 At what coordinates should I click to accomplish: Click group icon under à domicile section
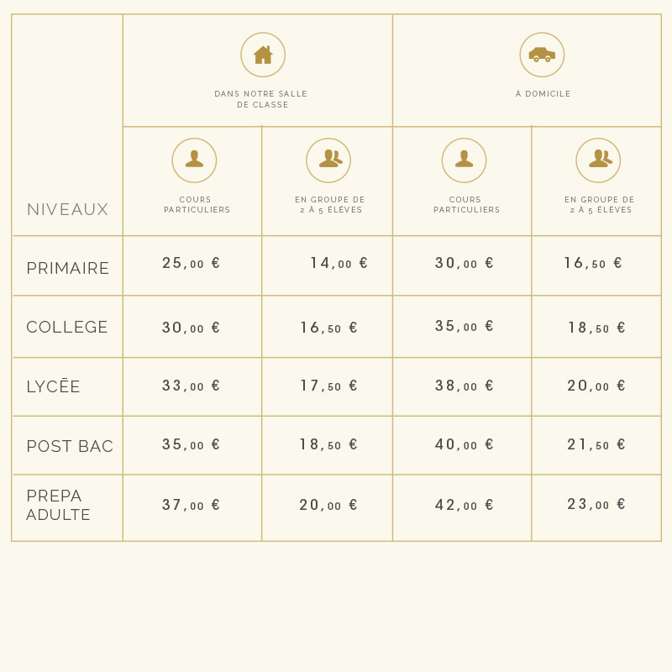pos(598,160)
